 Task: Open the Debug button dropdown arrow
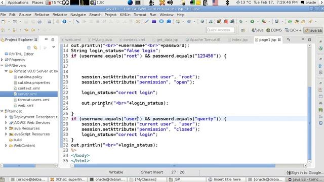point(246,21)
